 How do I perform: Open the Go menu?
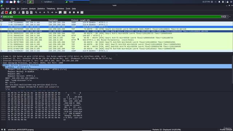(x=18, y=9)
